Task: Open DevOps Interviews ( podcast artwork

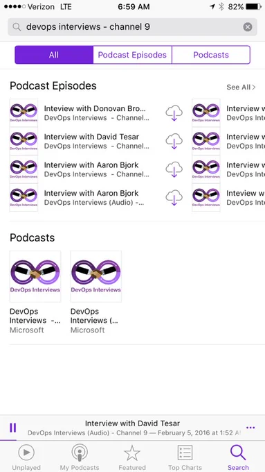Action: click(96, 276)
